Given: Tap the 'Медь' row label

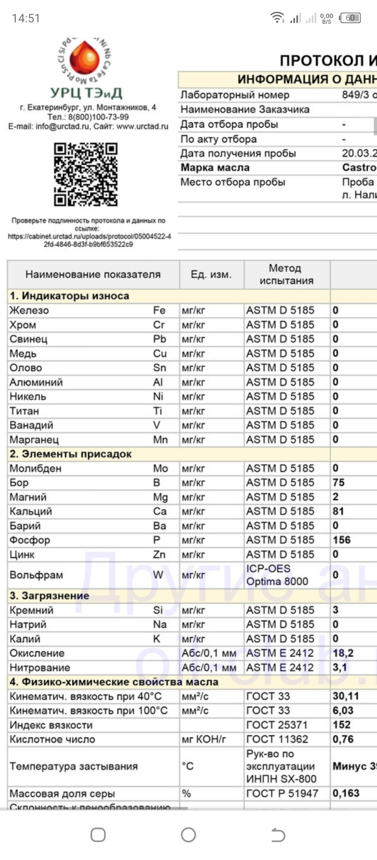Looking at the screenshot, I should [x=23, y=354].
